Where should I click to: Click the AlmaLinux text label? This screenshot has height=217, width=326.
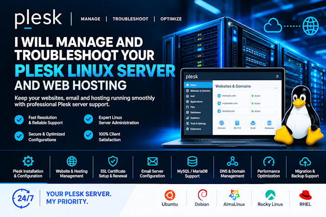pyautogui.click(x=234, y=205)
